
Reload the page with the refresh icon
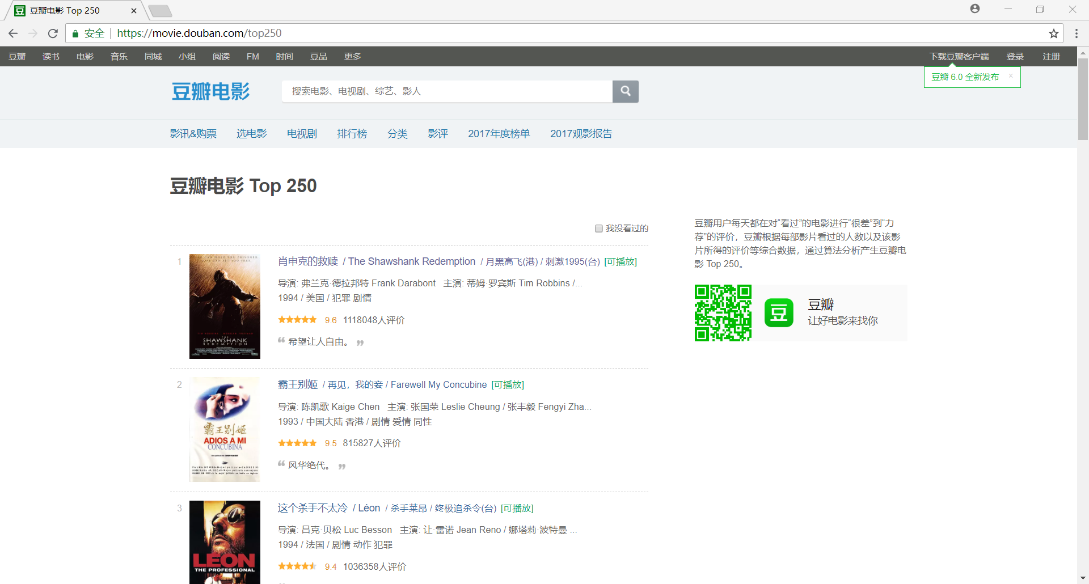pyautogui.click(x=53, y=33)
